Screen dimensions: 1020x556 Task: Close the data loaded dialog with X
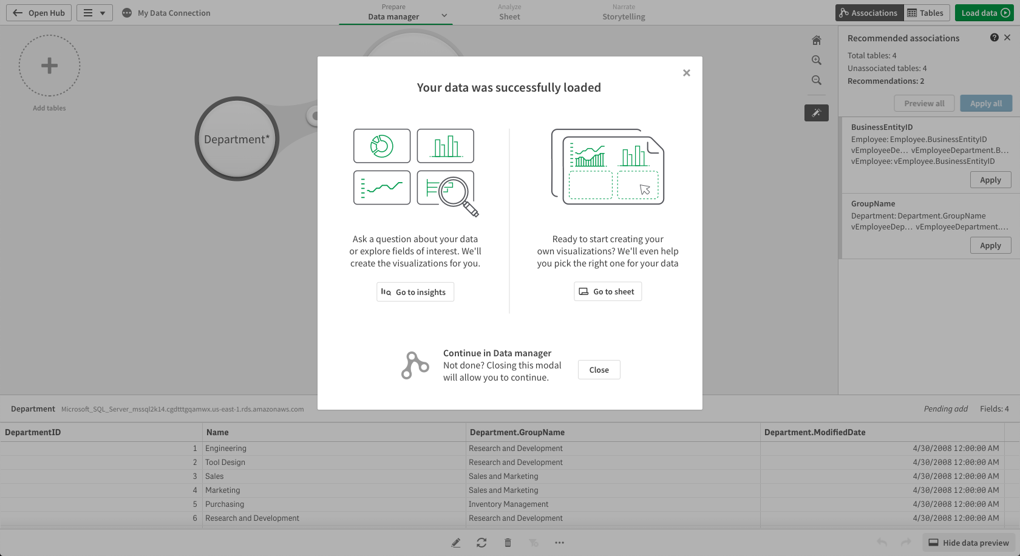pyautogui.click(x=686, y=73)
